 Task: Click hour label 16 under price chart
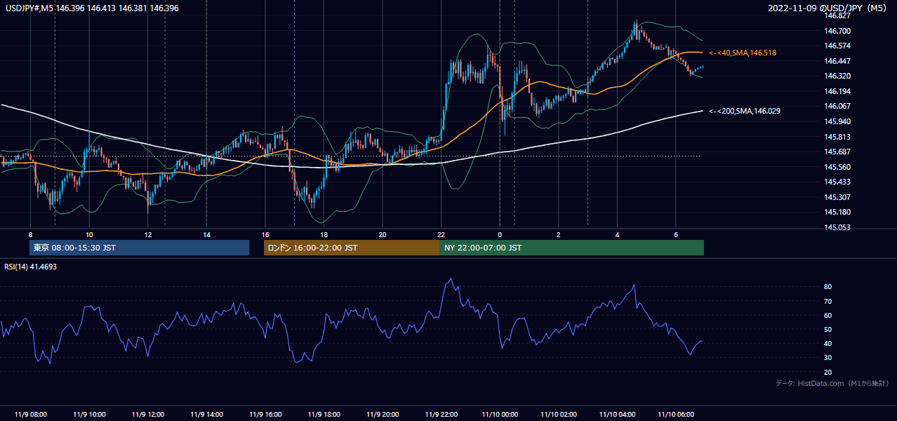pos(265,234)
